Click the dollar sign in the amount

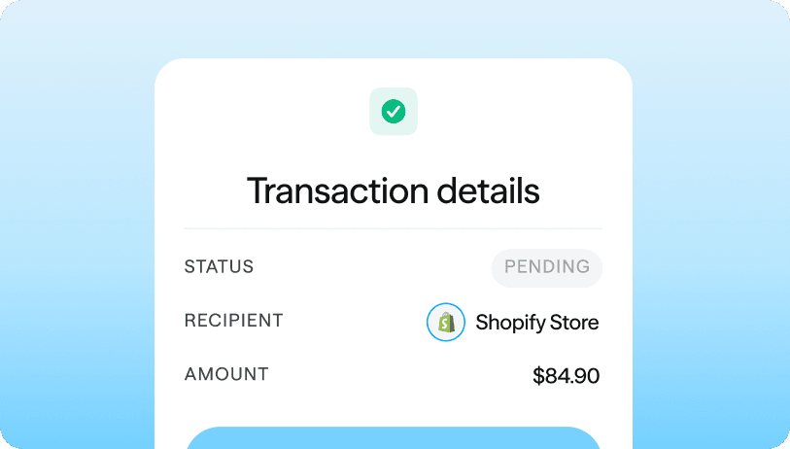[539, 376]
